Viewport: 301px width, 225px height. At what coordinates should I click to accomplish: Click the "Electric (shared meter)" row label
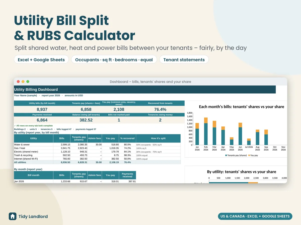click(x=27, y=152)
